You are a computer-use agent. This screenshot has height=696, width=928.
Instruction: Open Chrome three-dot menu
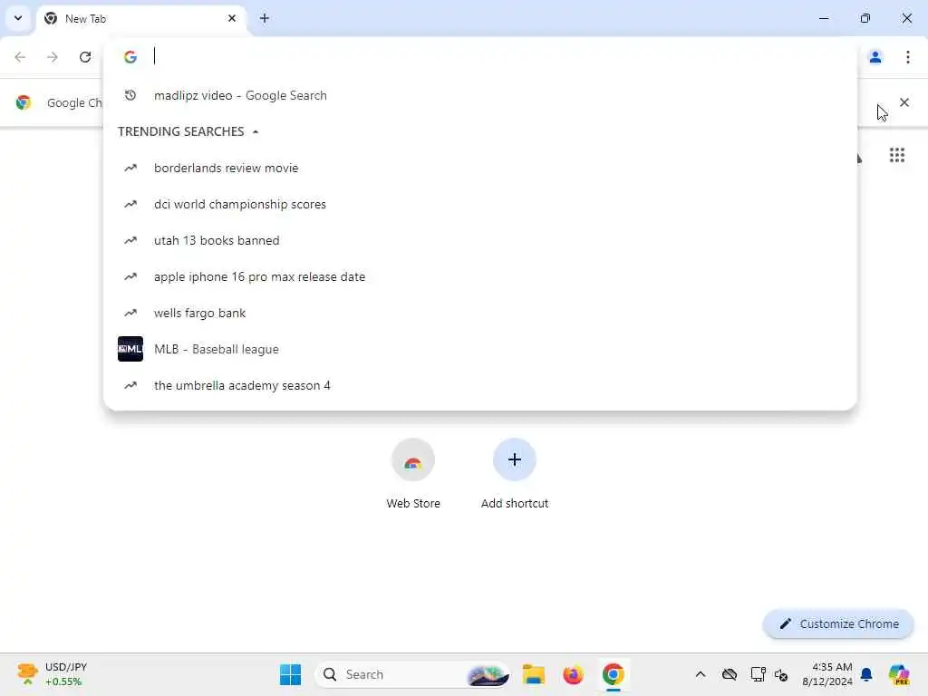907,57
